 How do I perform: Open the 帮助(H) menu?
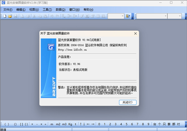pos(89,10)
